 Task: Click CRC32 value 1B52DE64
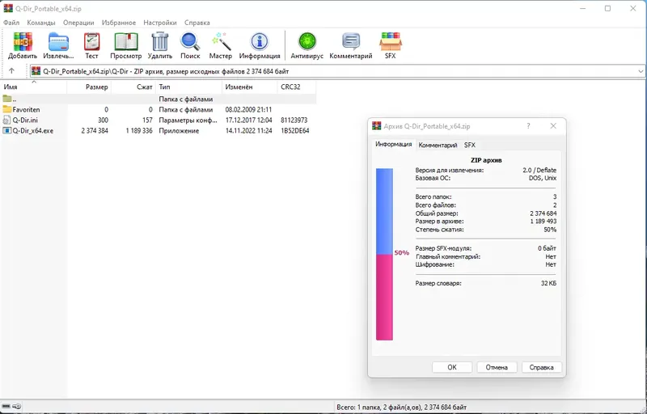(x=294, y=131)
